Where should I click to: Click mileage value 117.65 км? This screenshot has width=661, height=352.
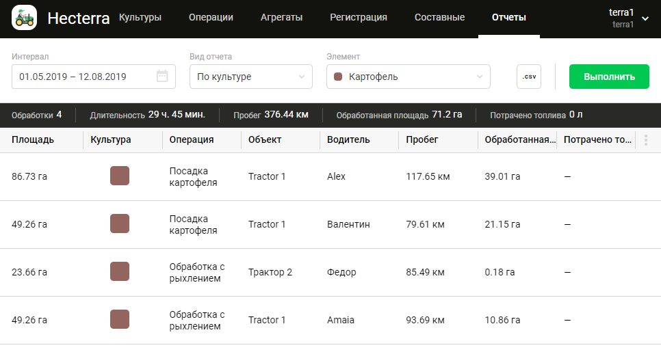428,176
